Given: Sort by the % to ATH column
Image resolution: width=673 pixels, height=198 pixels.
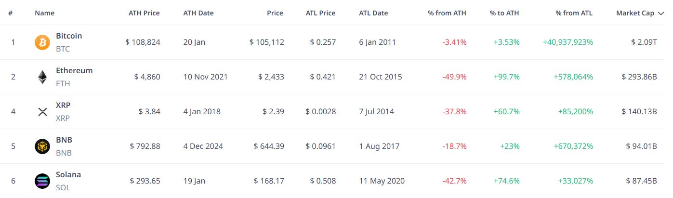Looking at the screenshot, I should (505, 13).
